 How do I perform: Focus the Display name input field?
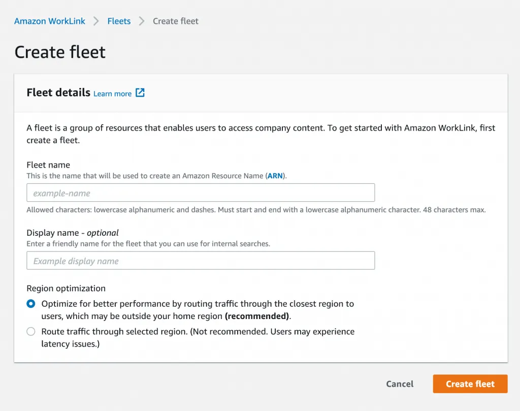click(201, 261)
